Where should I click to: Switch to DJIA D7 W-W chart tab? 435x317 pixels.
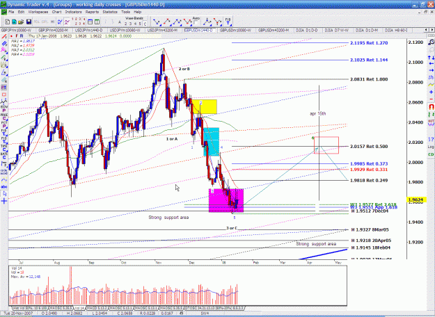[337, 30]
